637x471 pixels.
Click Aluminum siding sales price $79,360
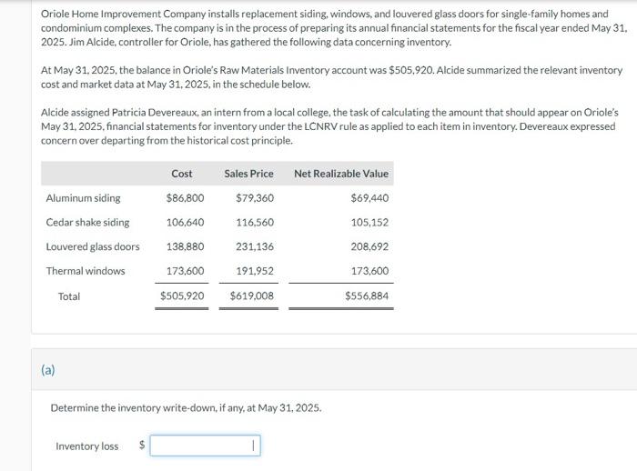[x=255, y=198]
